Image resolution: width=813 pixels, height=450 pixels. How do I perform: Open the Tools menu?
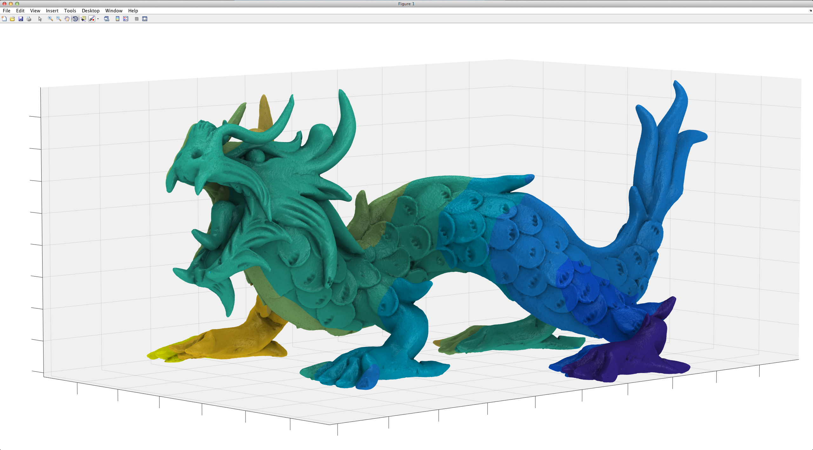(x=70, y=10)
